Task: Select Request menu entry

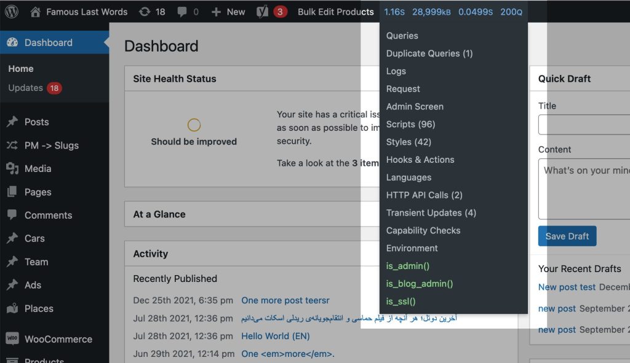Action: click(x=403, y=88)
